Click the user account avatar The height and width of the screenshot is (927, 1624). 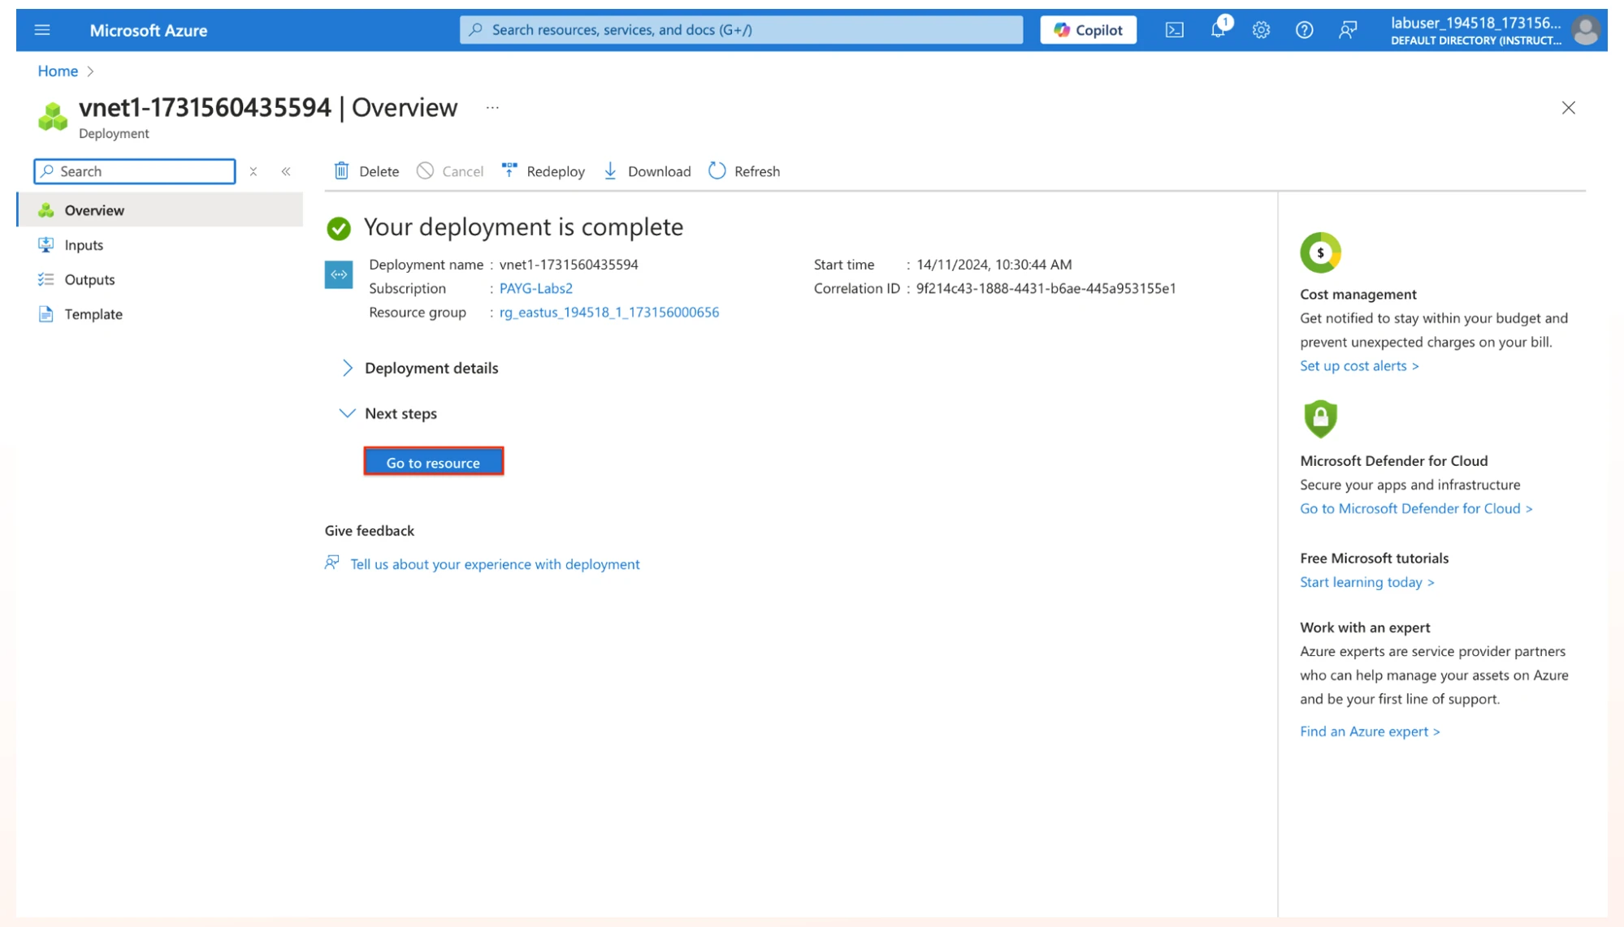[1585, 31]
